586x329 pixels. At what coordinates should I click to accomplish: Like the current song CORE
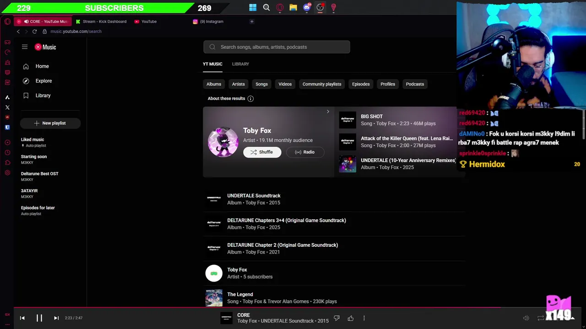click(x=351, y=318)
